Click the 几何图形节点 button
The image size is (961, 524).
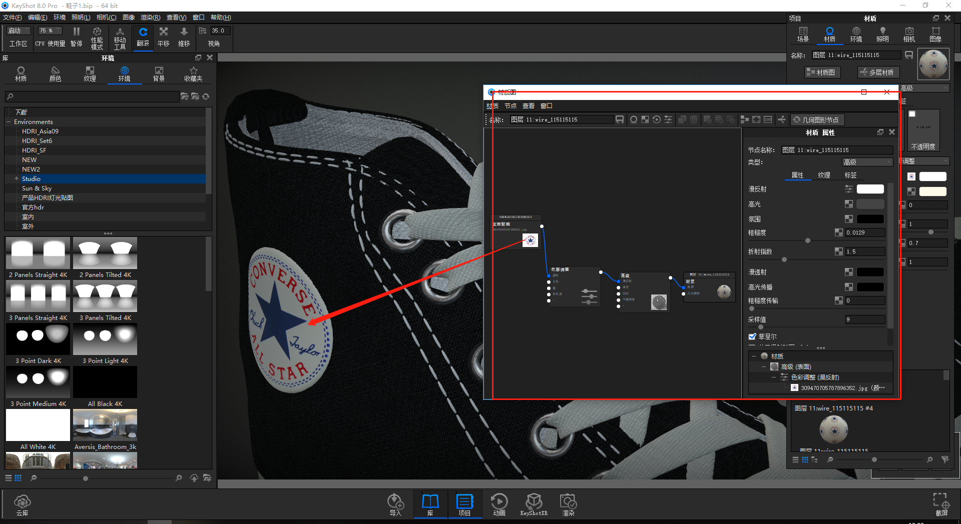[817, 119]
